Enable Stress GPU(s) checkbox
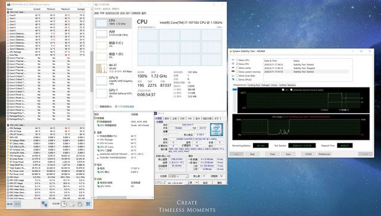Screen dimensions: 381x216 pyautogui.click(x=238, y=80)
